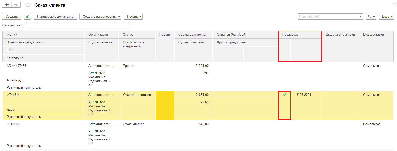Screen dimensions: 397x151
Task: Click the Сумма документа column header
Action: (x=192, y=35)
